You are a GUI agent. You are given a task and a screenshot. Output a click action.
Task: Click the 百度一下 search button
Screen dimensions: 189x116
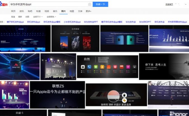(x=100, y=4)
